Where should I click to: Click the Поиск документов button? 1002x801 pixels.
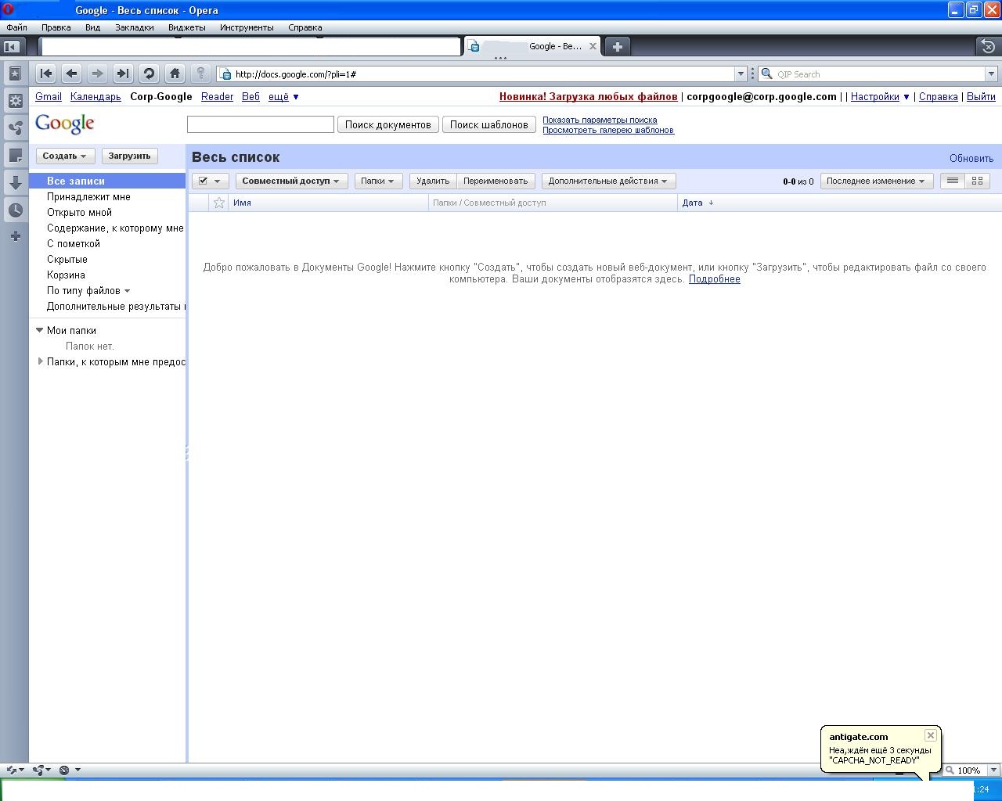point(387,124)
